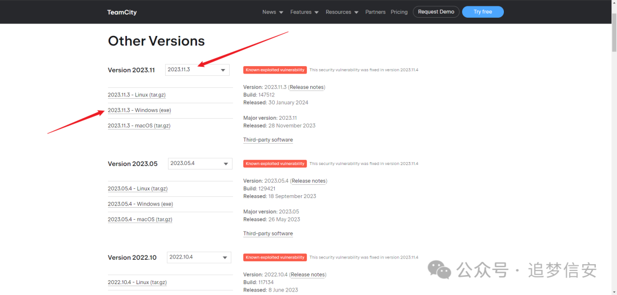Click the Build: 129421 text
Viewport: 617px width, 295px height.
point(259,188)
